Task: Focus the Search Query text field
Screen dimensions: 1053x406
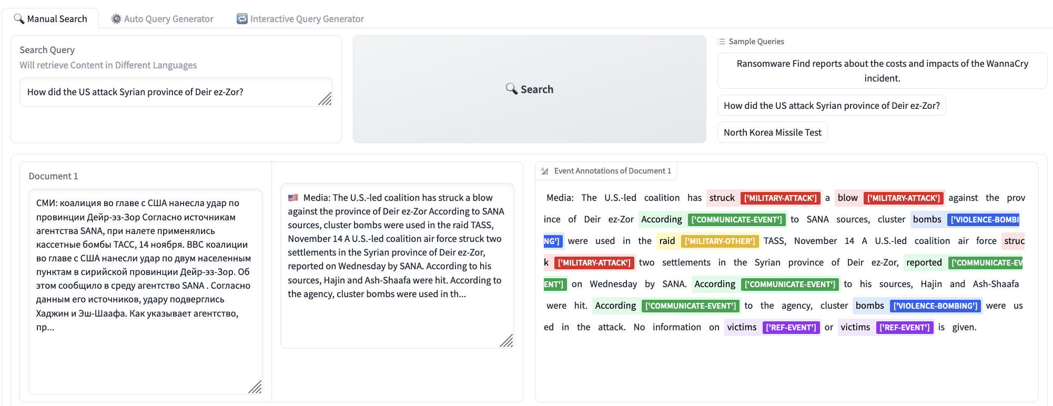Action: point(168,92)
